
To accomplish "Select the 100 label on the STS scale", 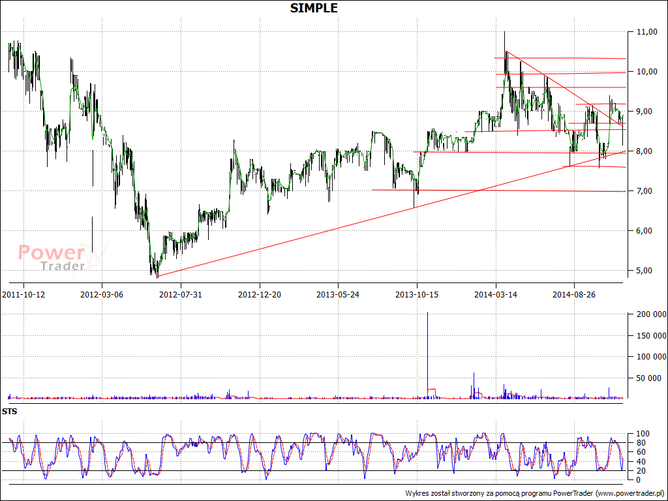I will (x=641, y=434).
